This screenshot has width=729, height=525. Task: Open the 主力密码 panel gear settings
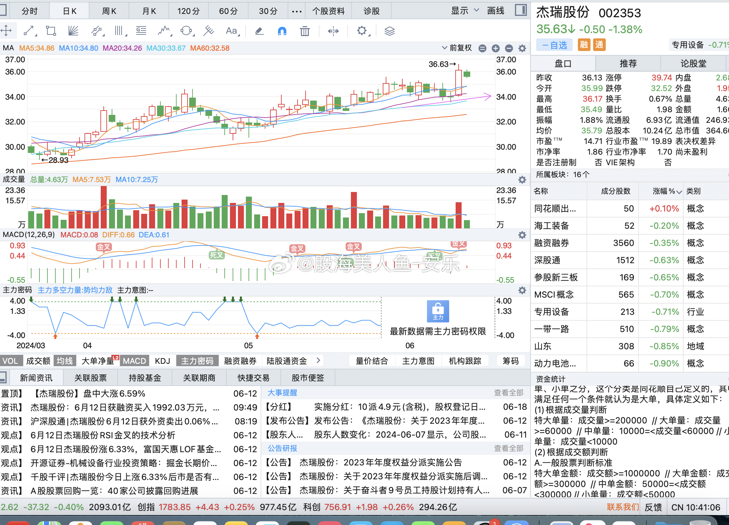point(522,290)
